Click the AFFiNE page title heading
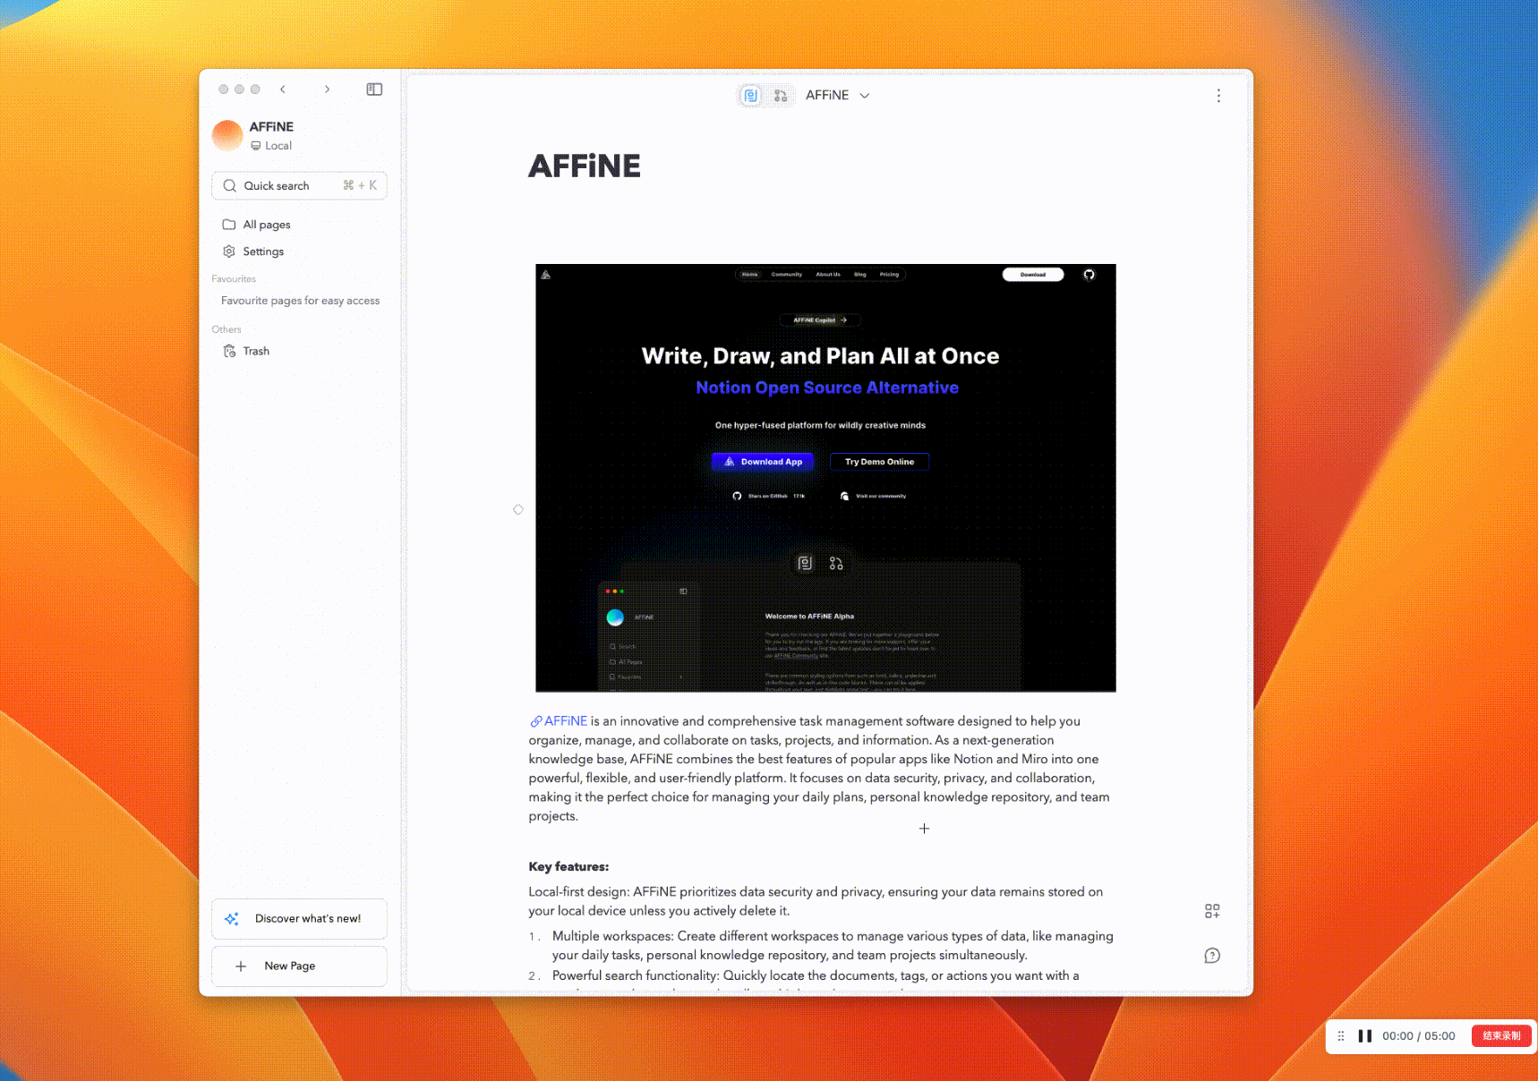 pyautogui.click(x=585, y=166)
